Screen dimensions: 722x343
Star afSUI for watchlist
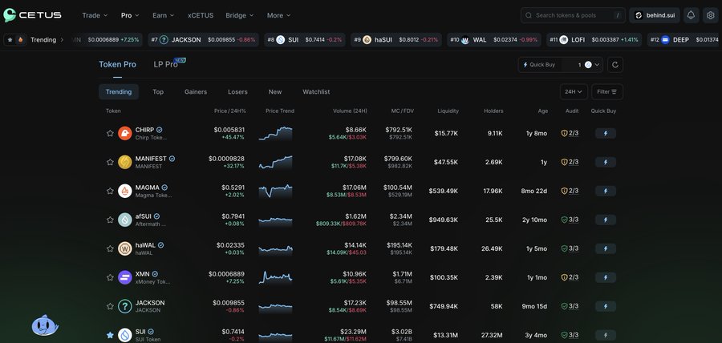tap(110, 220)
